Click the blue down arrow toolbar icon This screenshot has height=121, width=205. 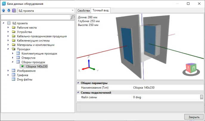pyautogui.click(x=9, y=11)
